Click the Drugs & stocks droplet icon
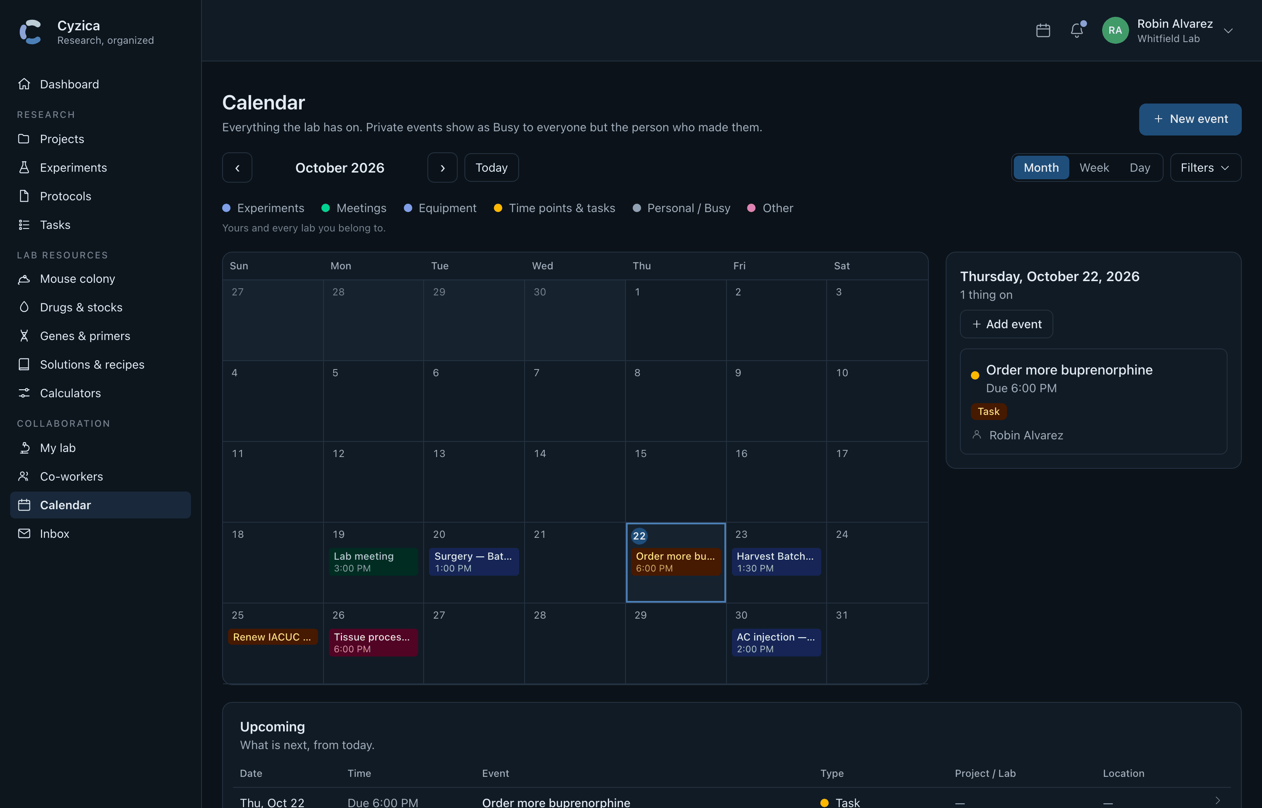The image size is (1262, 808). coord(24,307)
